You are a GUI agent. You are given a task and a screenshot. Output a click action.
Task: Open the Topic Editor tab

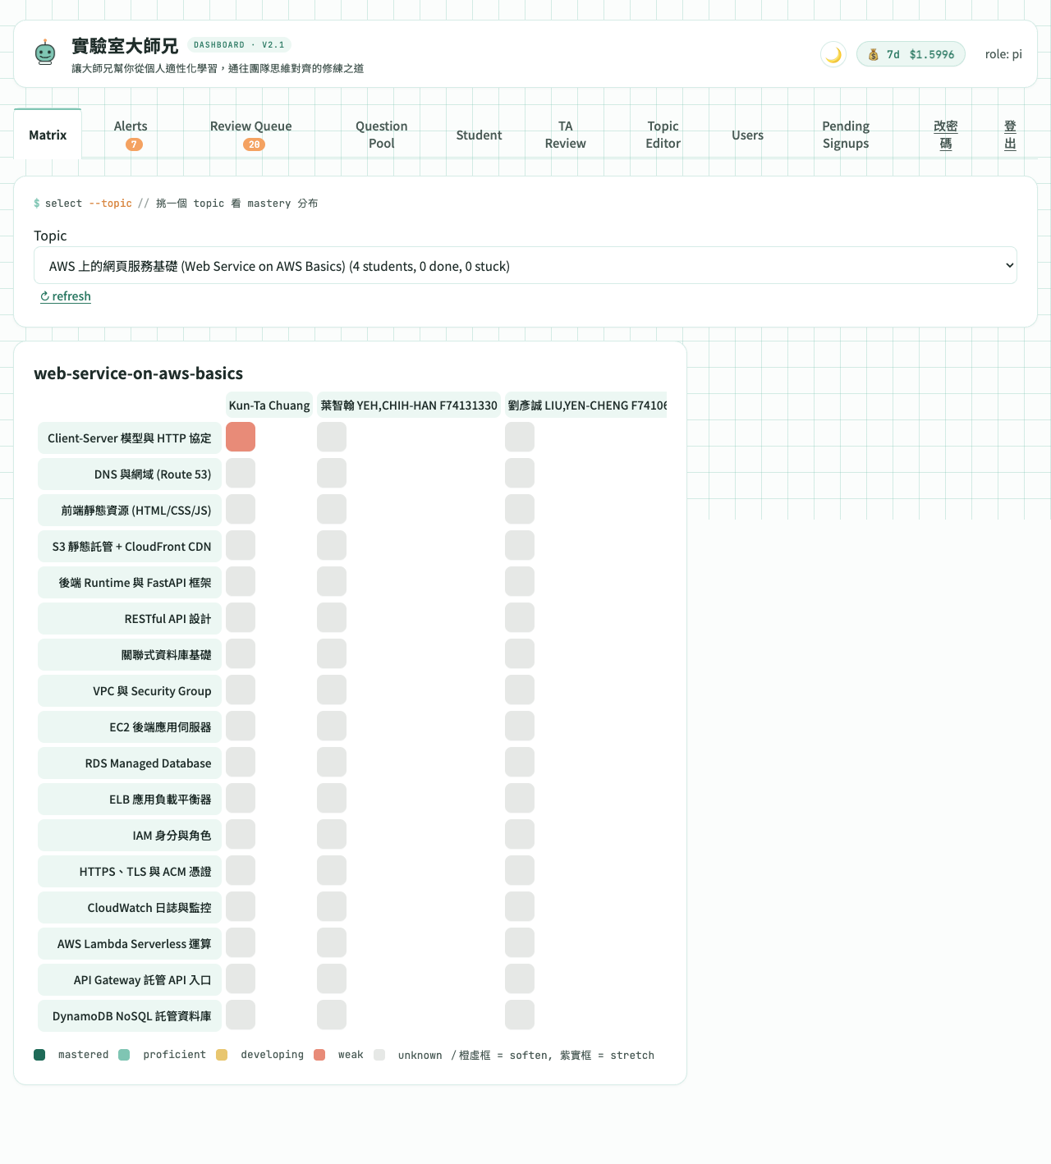(663, 135)
